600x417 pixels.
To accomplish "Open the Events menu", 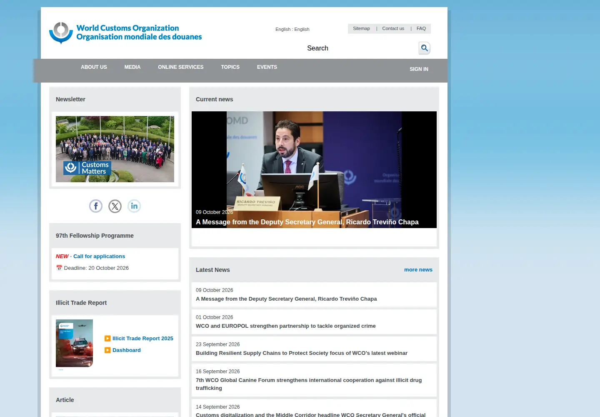I will [x=267, y=67].
